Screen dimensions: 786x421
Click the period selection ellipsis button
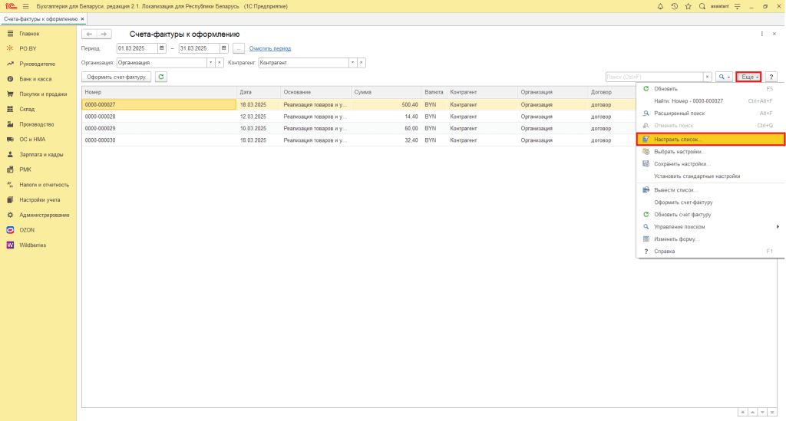[x=239, y=48]
